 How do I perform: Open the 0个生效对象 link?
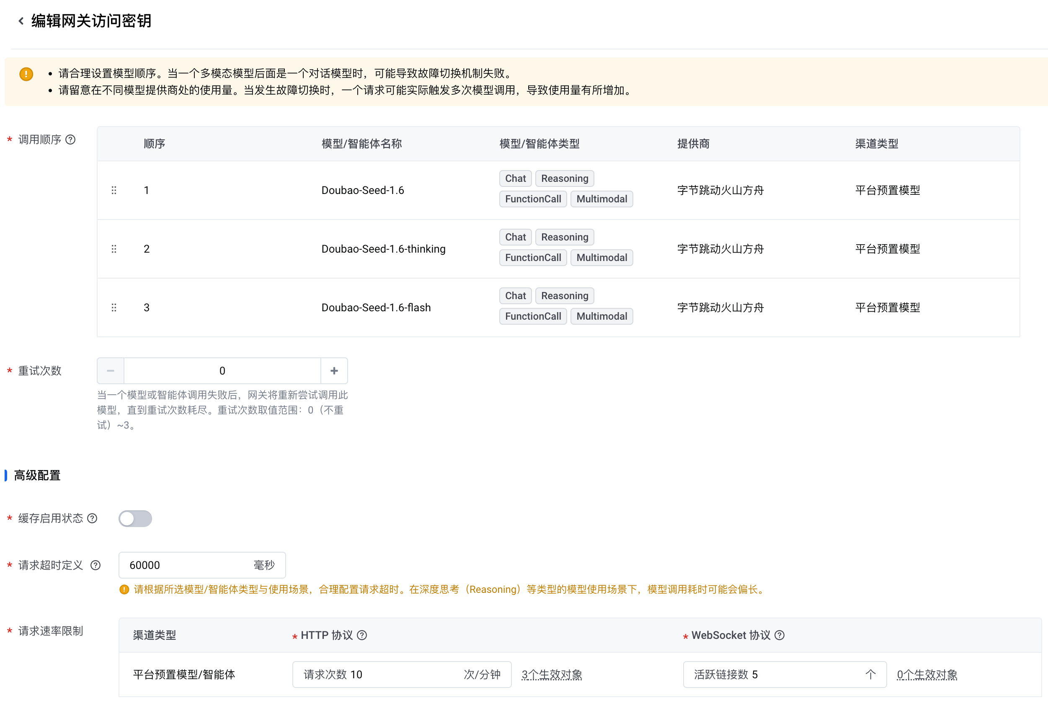click(927, 675)
